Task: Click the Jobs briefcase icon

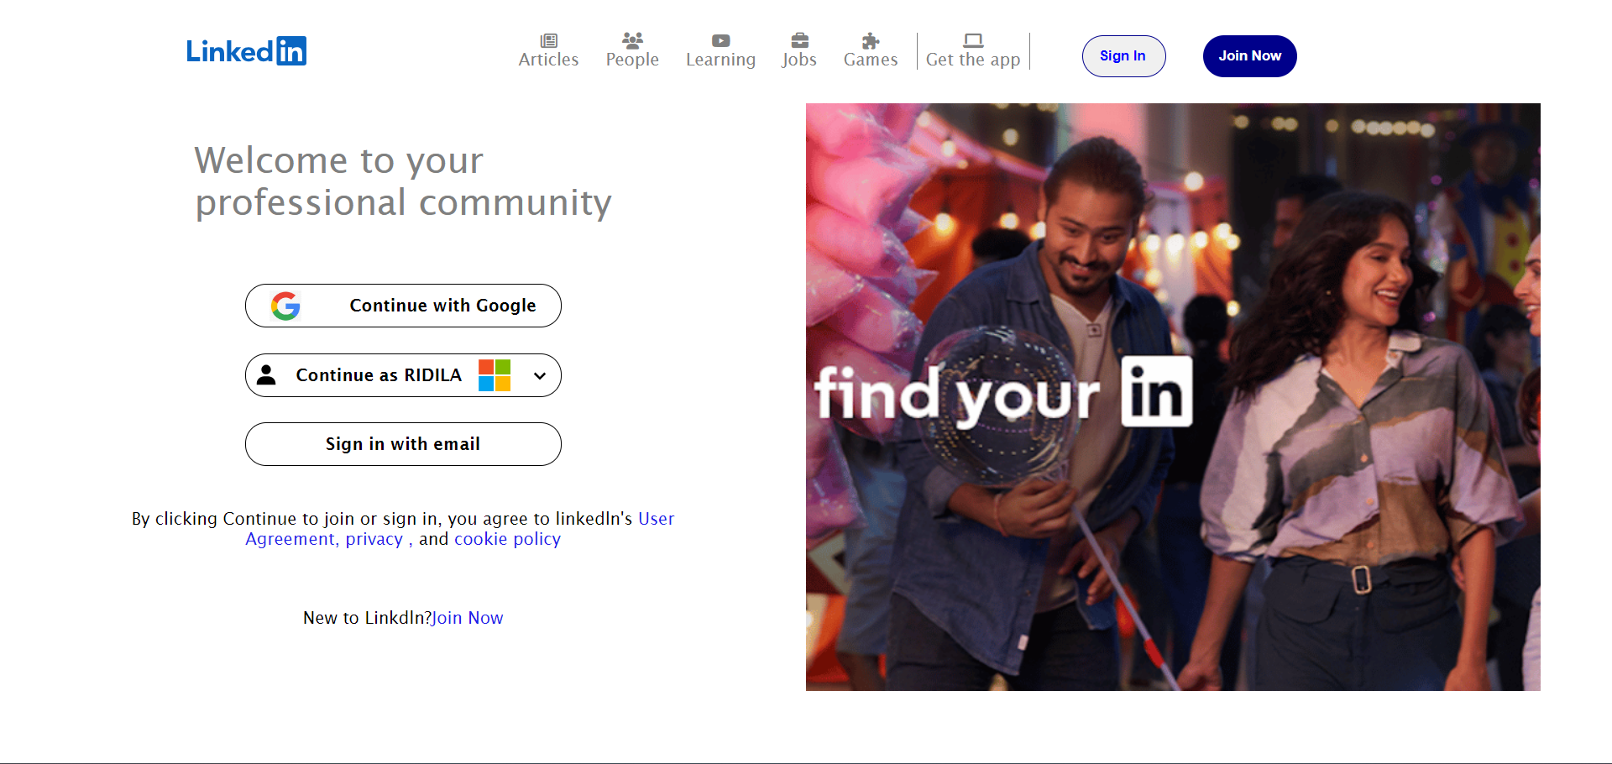Action: (798, 39)
